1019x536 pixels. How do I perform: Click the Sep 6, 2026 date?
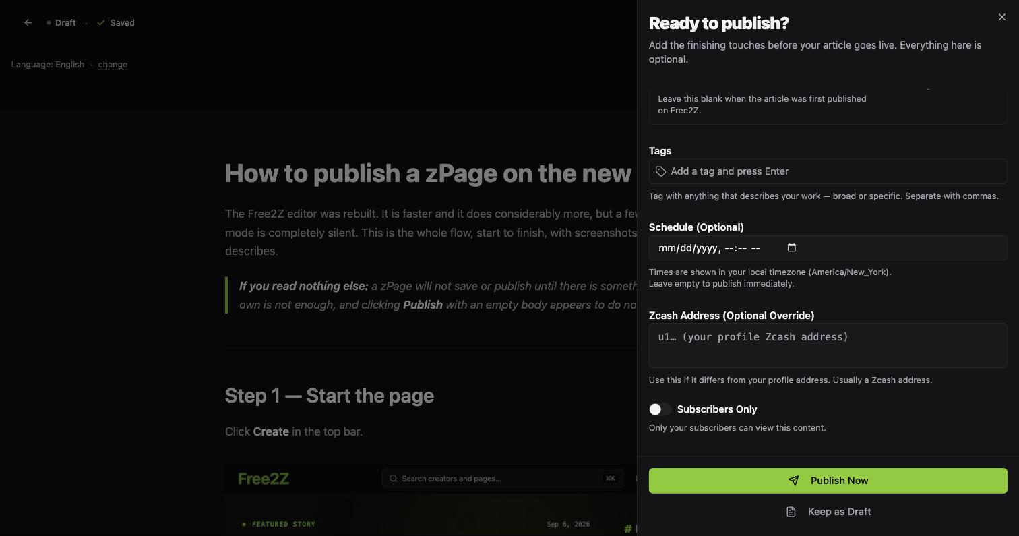(x=568, y=524)
